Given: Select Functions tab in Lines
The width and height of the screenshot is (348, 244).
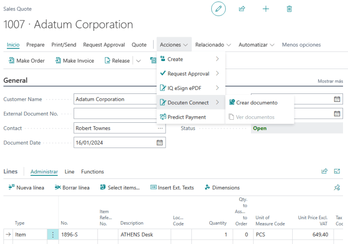Looking at the screenshot, I should coord(92,171).
